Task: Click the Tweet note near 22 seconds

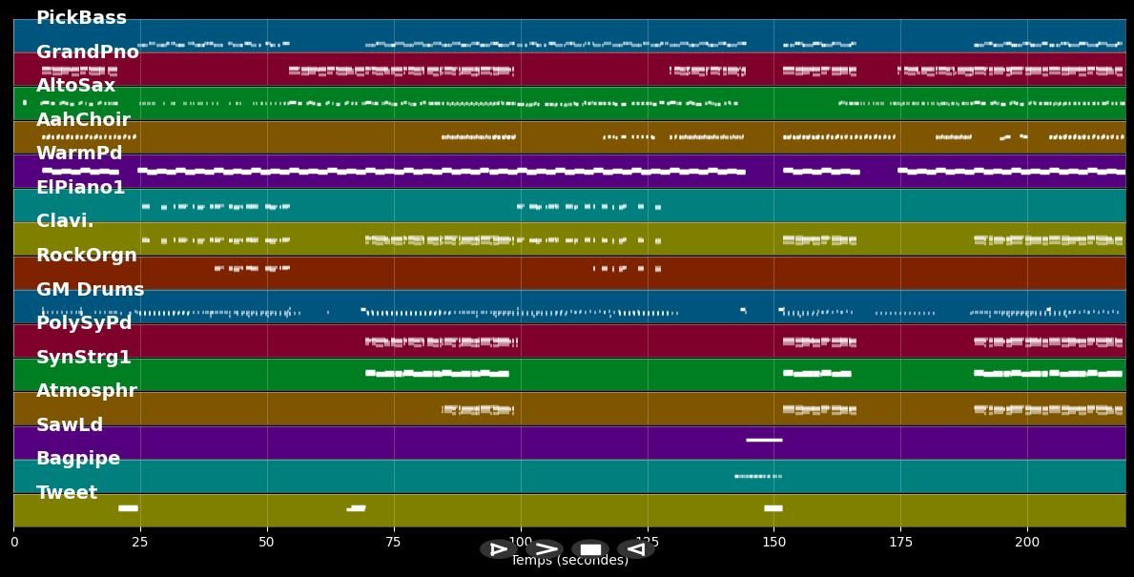Action: tap(128, 508)
